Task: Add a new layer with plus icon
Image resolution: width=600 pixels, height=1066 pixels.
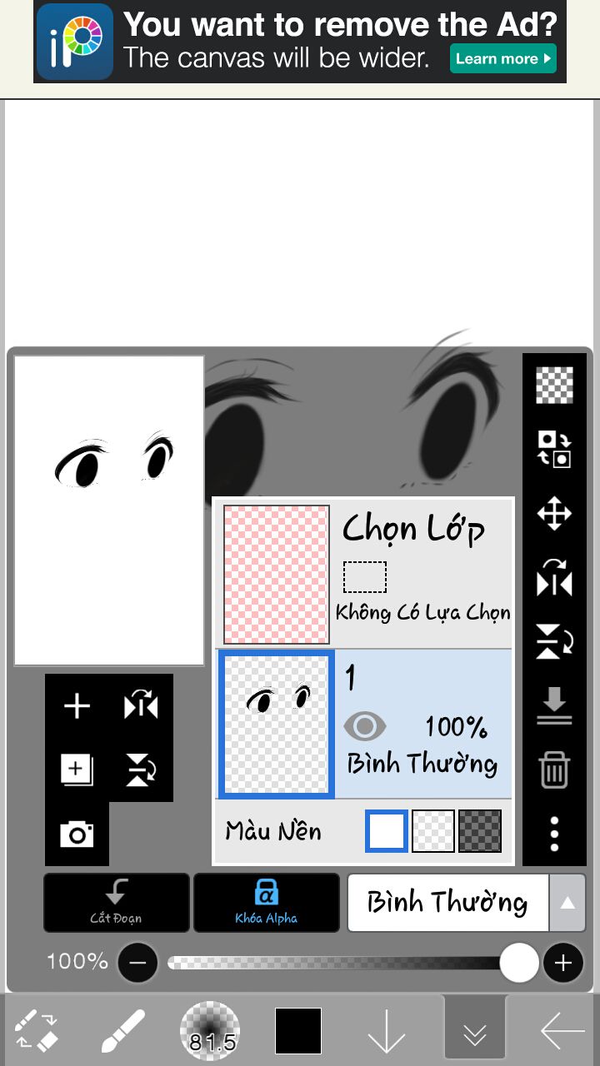Action: tap(77, 706)
